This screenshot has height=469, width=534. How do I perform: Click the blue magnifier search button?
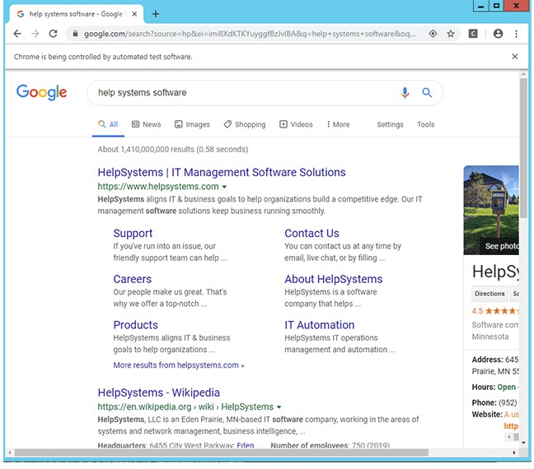[x=427, y=92]
